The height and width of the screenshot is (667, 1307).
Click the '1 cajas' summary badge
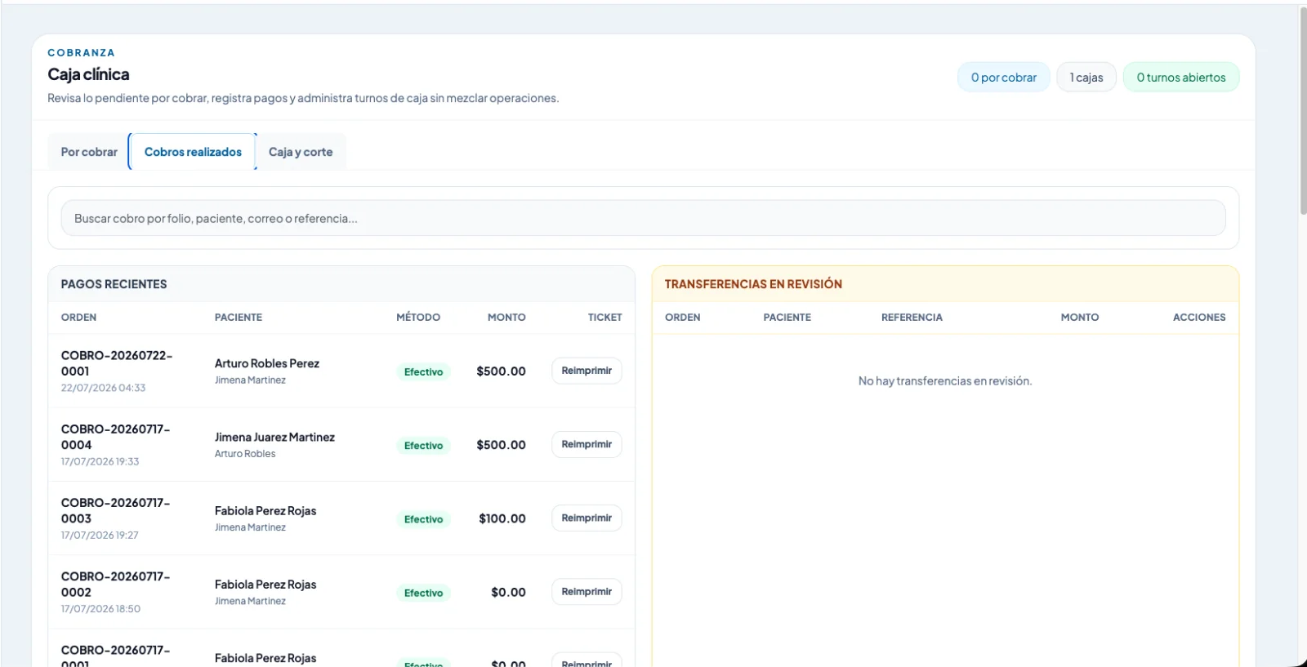1086,78
